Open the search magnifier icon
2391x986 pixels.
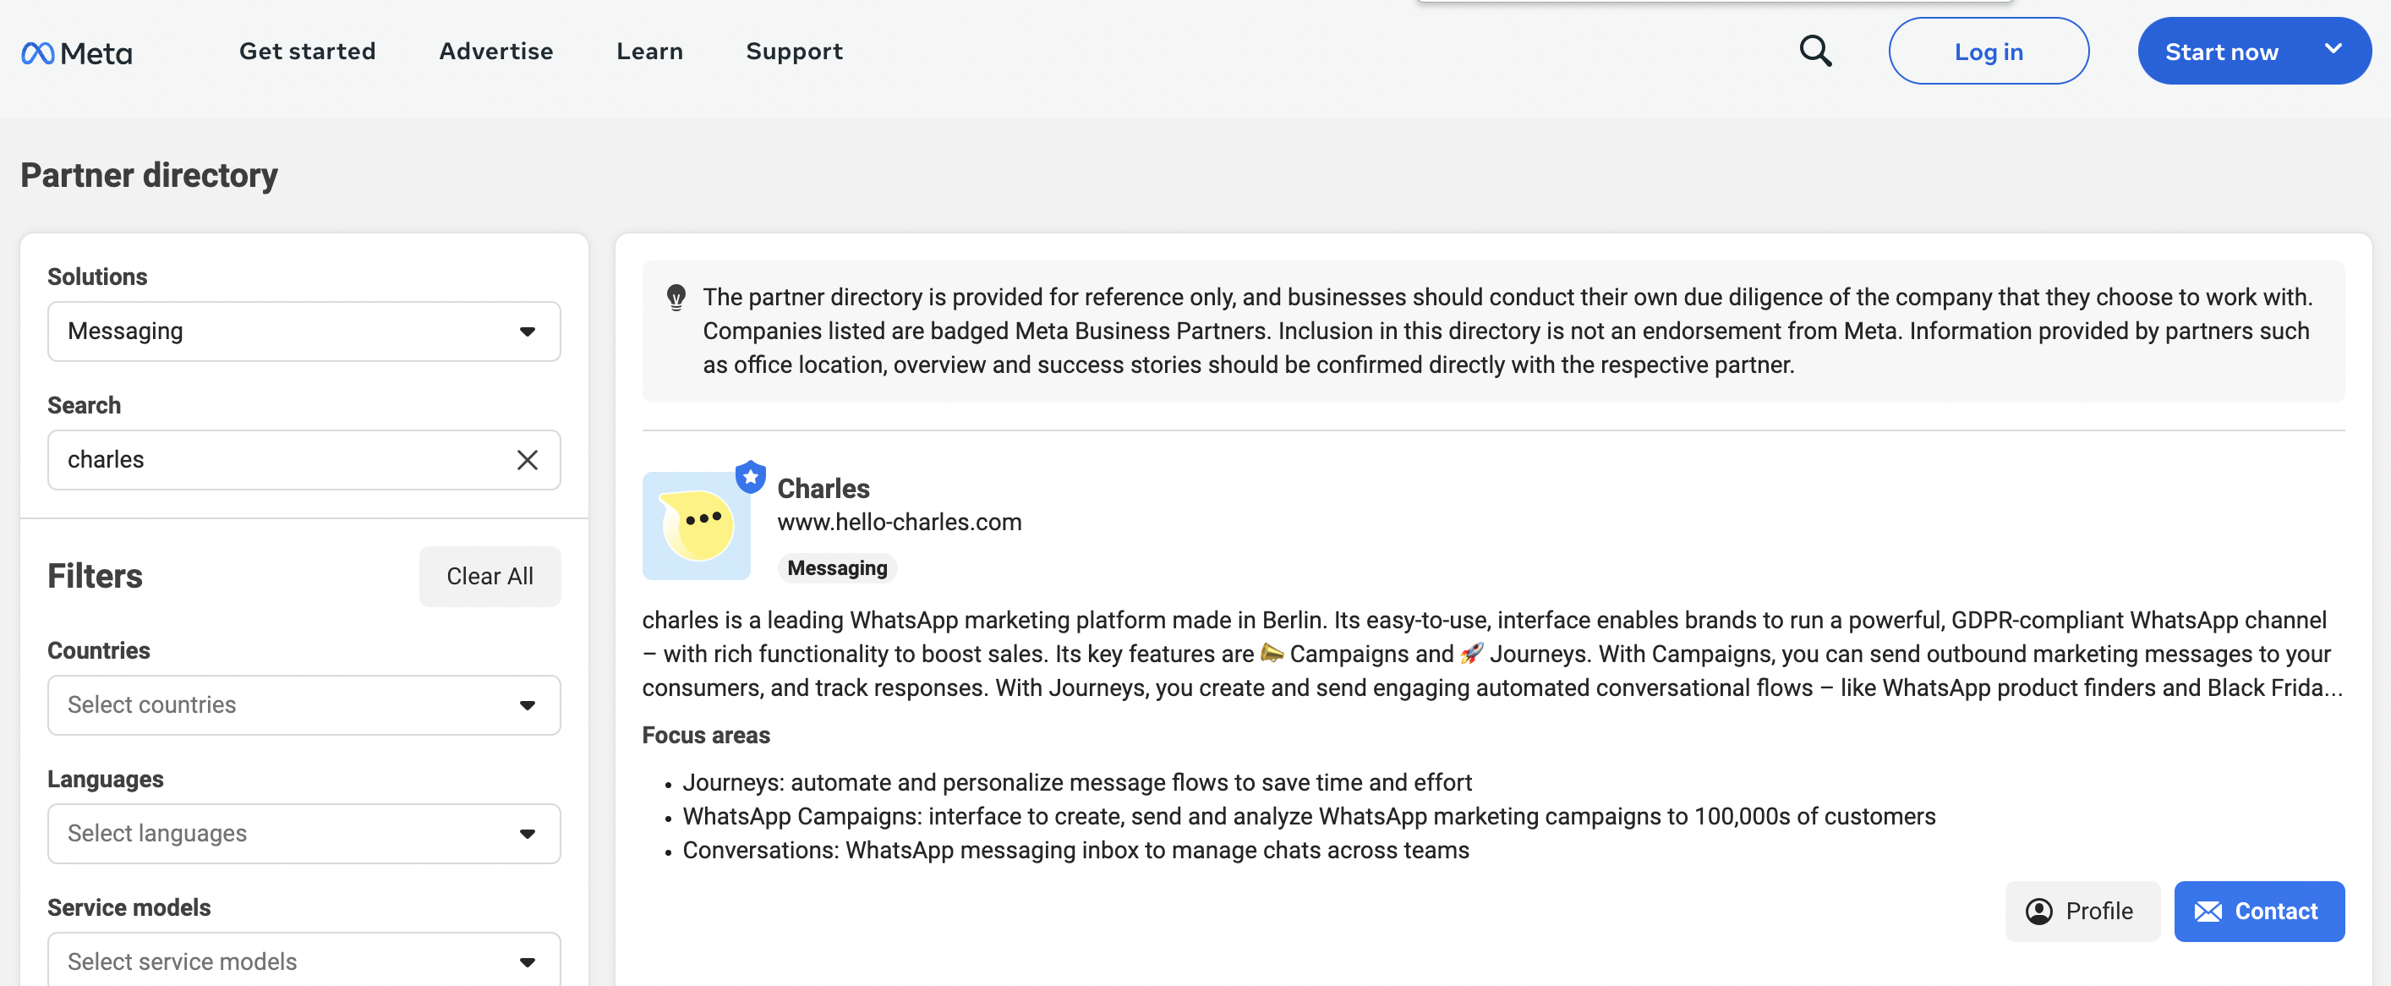coord(1814,51)
